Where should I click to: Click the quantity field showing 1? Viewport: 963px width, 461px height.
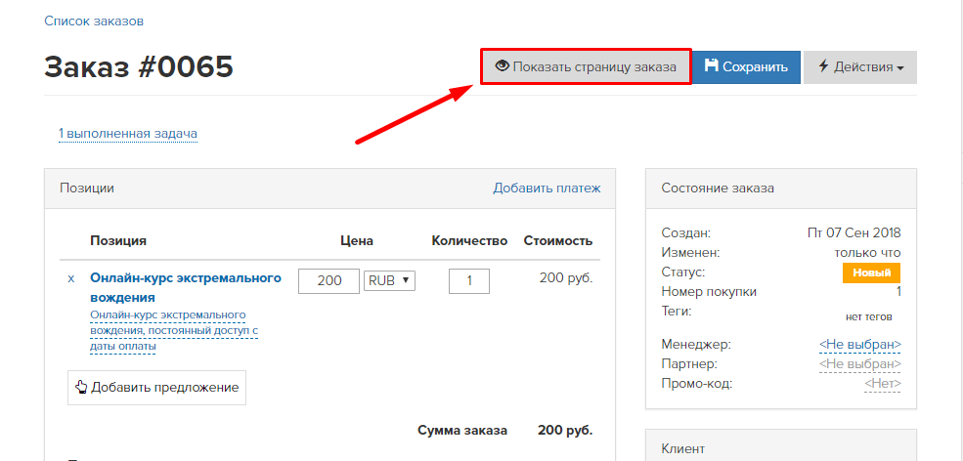469,281
